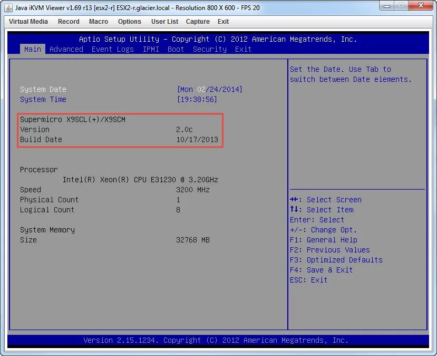Image resolution: width=437 pixels, height=356 pixels.
Task: Switch to the Boot BIOS tab
Action: pyautogui.click(x=176, y=49)
